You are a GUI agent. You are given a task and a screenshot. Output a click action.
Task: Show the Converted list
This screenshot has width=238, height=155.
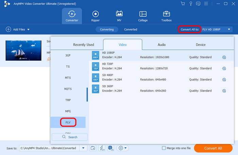(131, 29)
